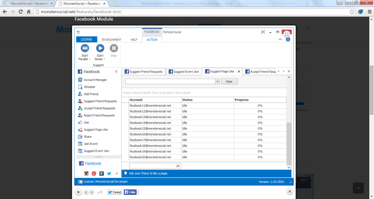Click the Clear button
374x199 pixels.
point(229,82)
